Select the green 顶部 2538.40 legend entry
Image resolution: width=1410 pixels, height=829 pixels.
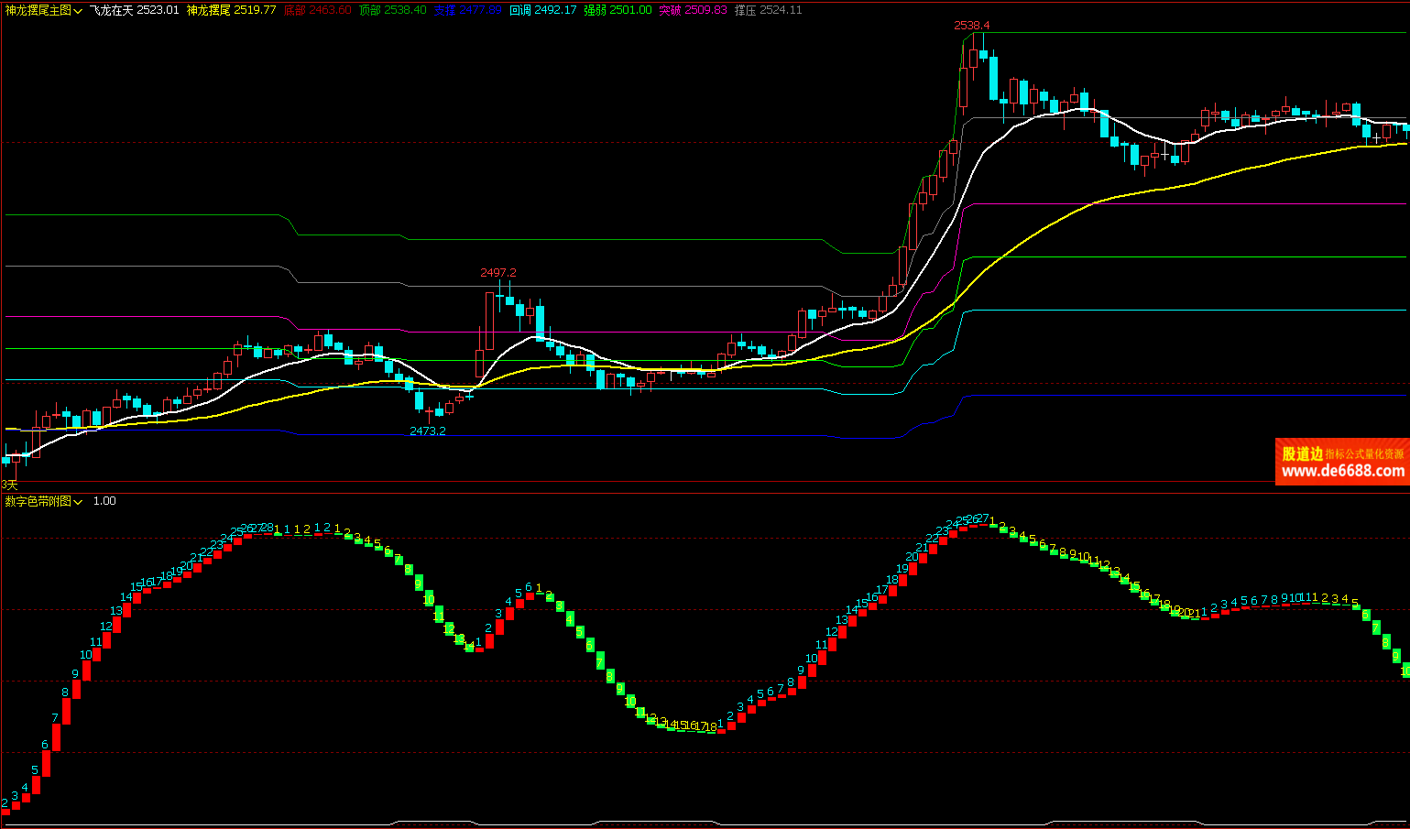[392, 10]
